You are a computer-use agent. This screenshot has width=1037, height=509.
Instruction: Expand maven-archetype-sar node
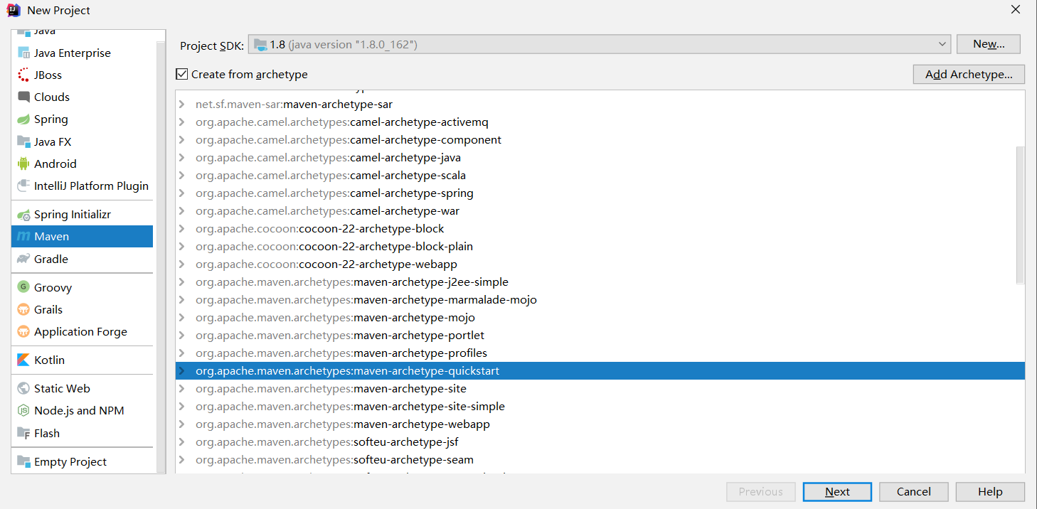point(182,105)
